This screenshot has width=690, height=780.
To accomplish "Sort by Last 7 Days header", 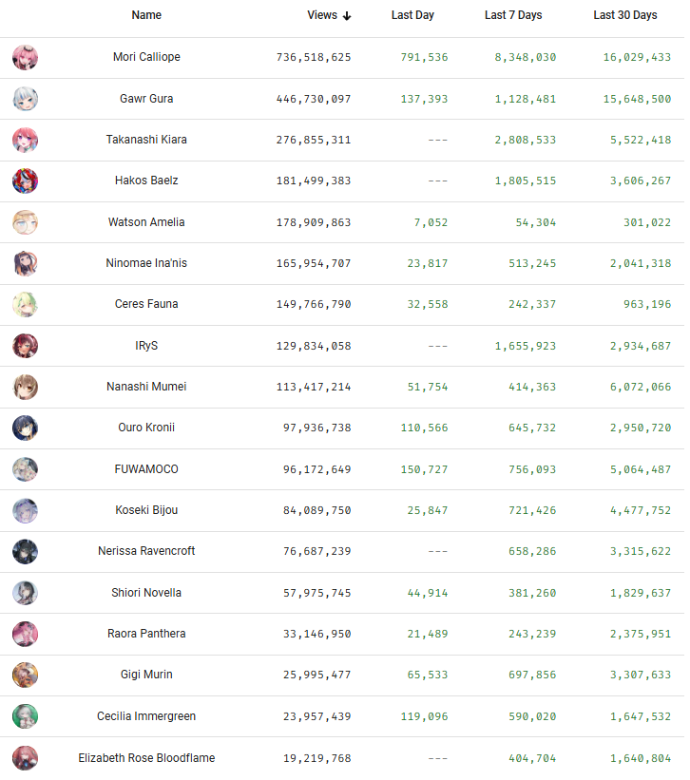I will (513, 15).
